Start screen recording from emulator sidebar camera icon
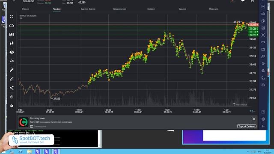274x154 pixels. tap(263, 42)
